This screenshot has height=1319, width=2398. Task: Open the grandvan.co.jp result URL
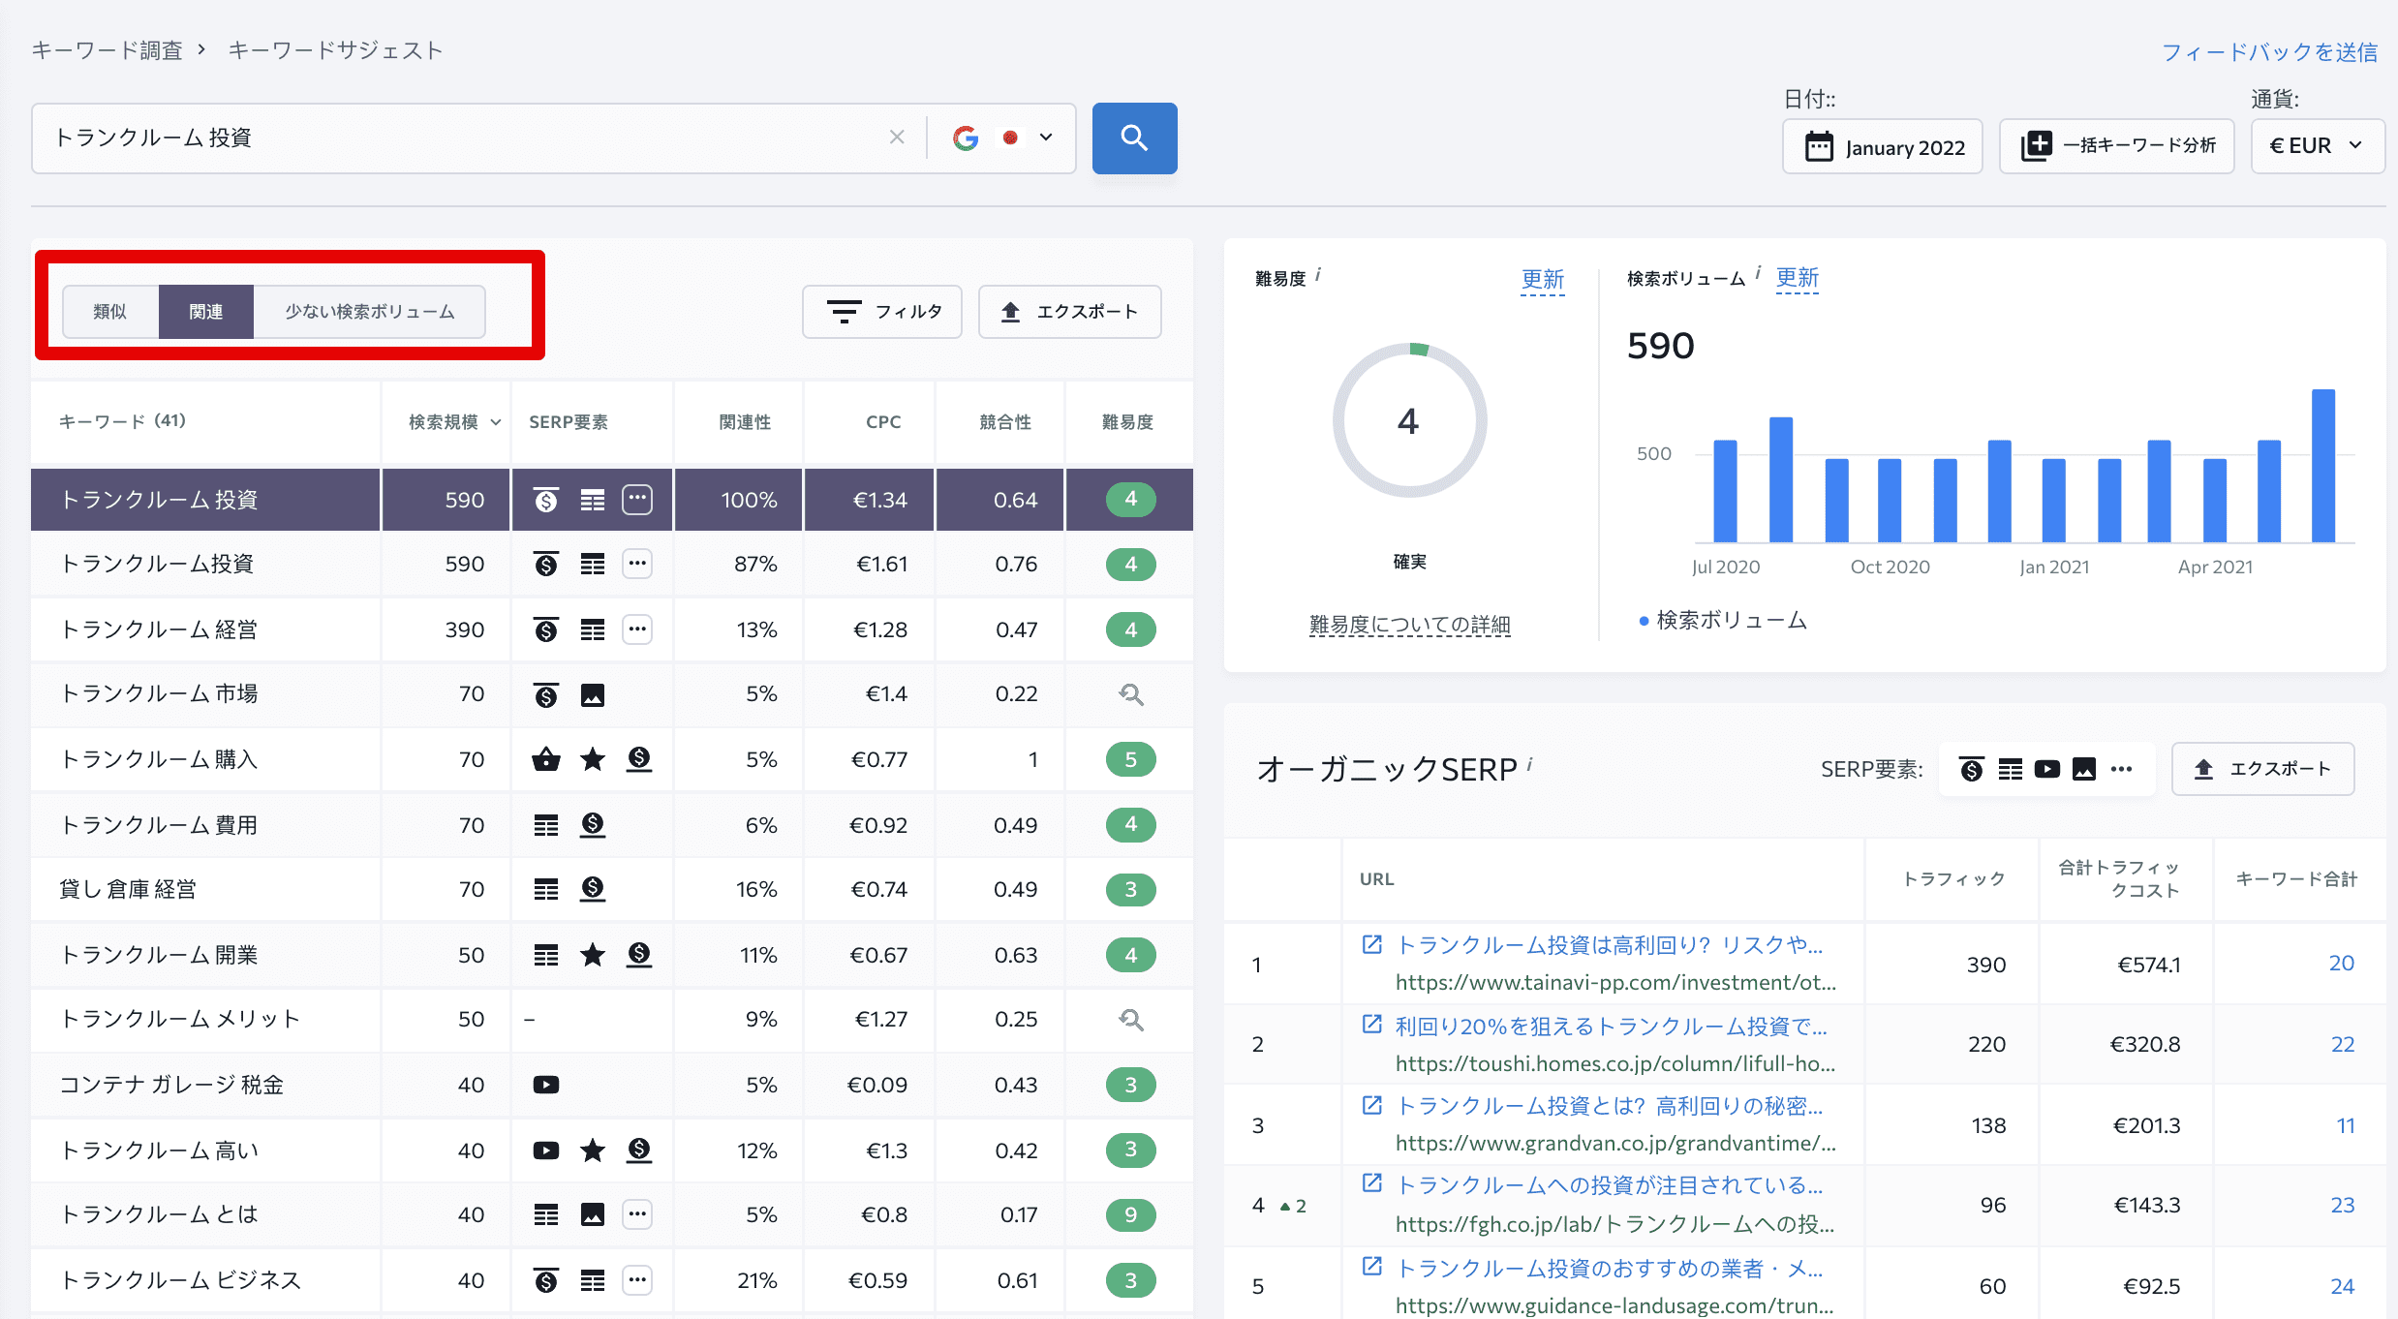pos(1615,1144)
